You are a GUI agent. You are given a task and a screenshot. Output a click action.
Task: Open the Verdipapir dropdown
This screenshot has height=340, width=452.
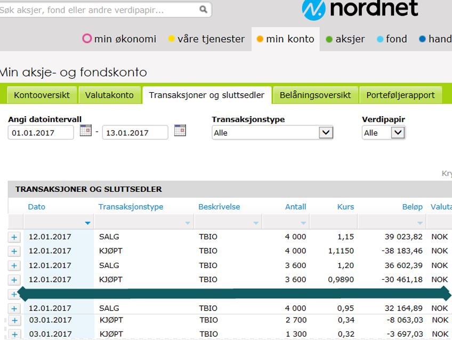[384, 133]
